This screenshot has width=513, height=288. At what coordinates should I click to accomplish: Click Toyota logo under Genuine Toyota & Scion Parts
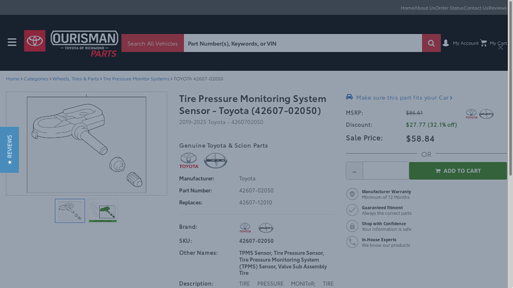[189, 161]
